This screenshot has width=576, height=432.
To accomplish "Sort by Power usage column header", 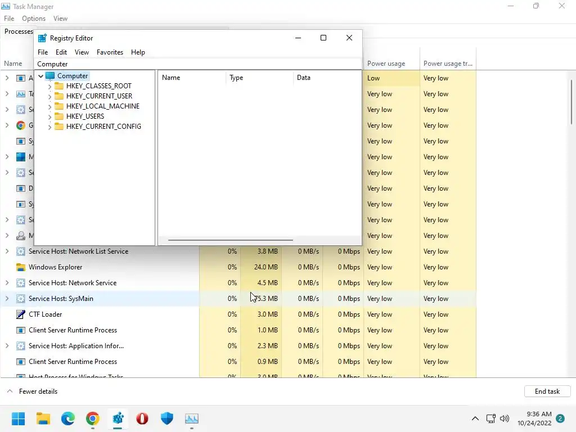I will (391, 58).
